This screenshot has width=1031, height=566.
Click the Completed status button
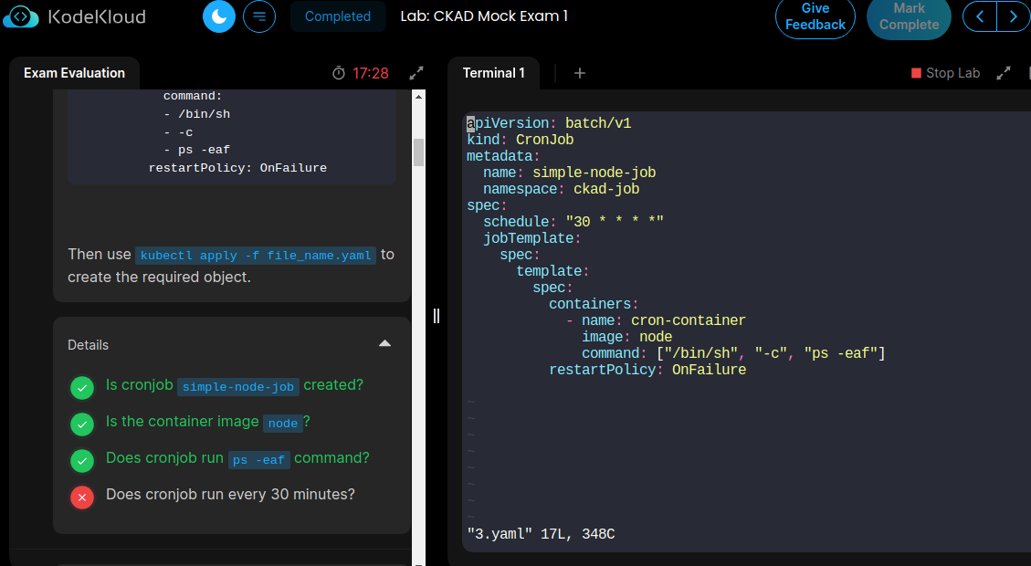[x=338, y=16]
